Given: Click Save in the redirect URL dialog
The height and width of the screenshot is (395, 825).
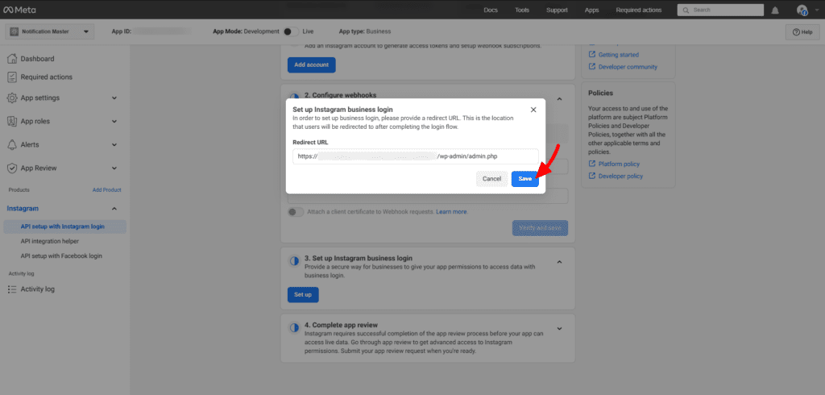Looking at the screenshot, I should [x=525, y=178].
